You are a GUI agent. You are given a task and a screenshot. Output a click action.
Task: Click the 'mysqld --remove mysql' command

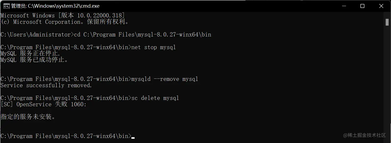click(x=165, y=79)
